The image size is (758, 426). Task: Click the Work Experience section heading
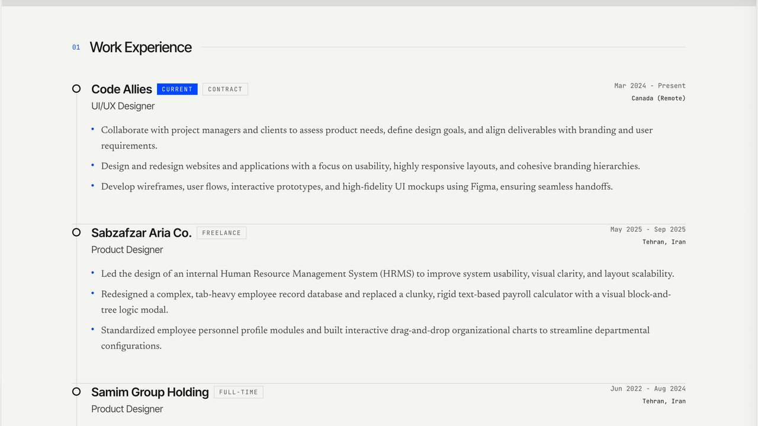point(140,47)
